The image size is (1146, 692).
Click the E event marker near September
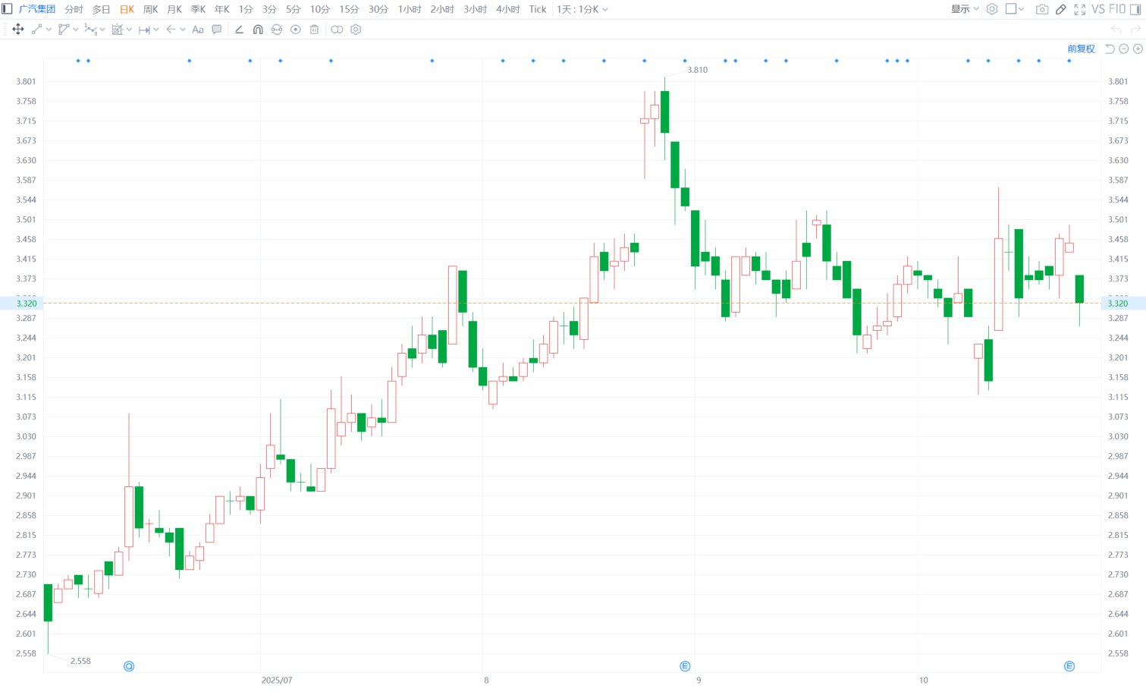coord(685,666)
